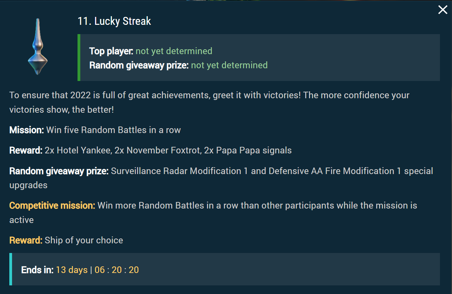Click the yellow "Reward:" label
The width and height of the screenshot is (452, 294).
(25, 240)
